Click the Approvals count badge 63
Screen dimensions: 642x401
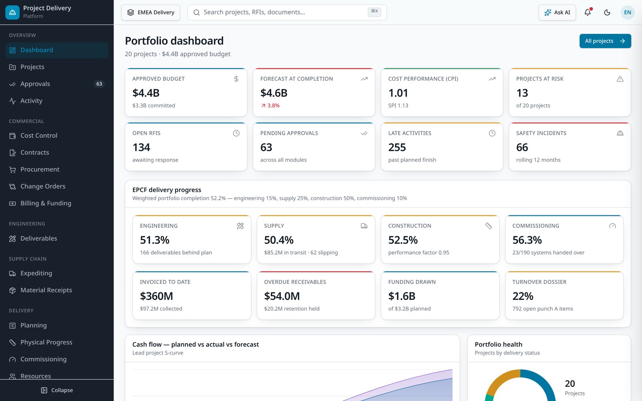click(99, 84)
